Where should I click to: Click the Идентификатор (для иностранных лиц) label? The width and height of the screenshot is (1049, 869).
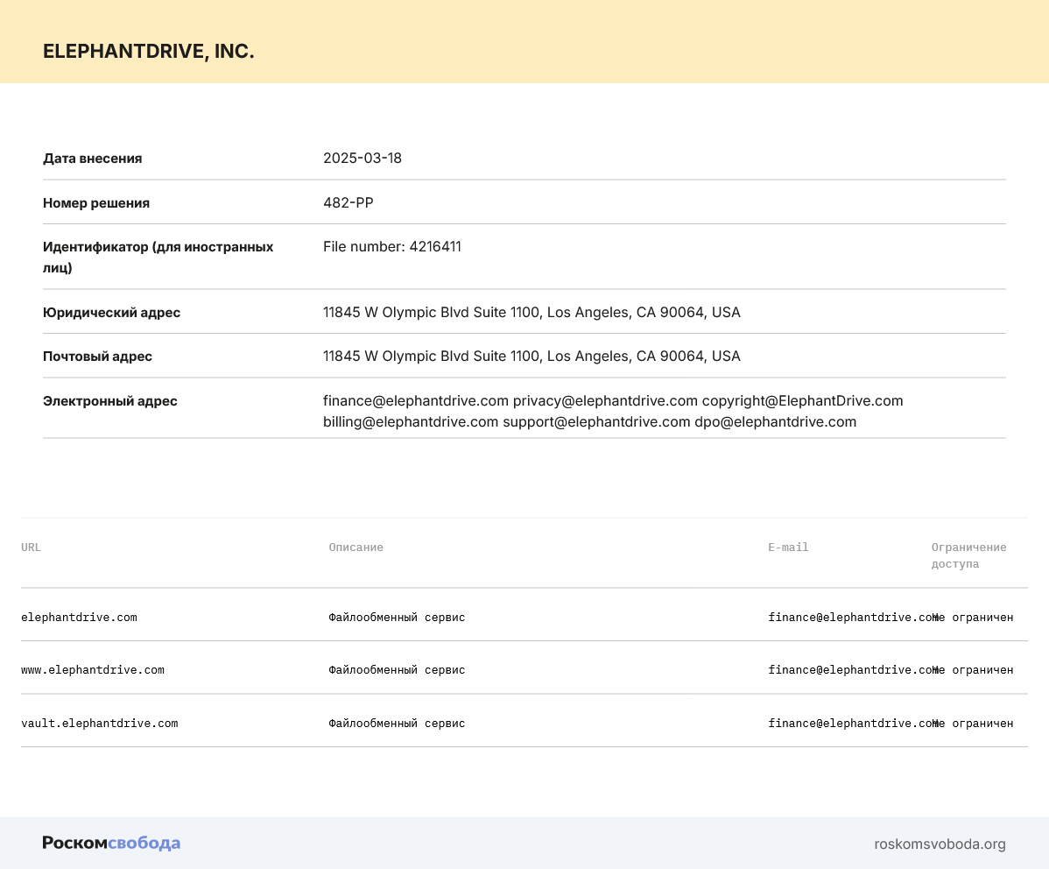click(158, 257)
